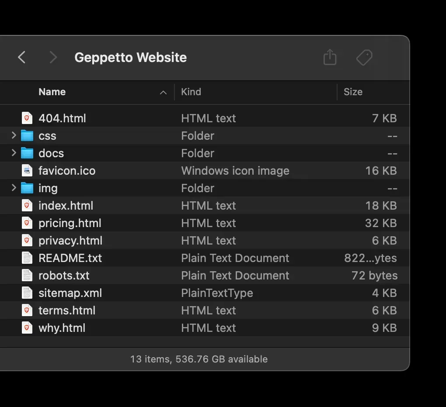The height and width of the screenshot is (407, 446).
Task: Open the Share menu icon
Action: click(330, 57)
